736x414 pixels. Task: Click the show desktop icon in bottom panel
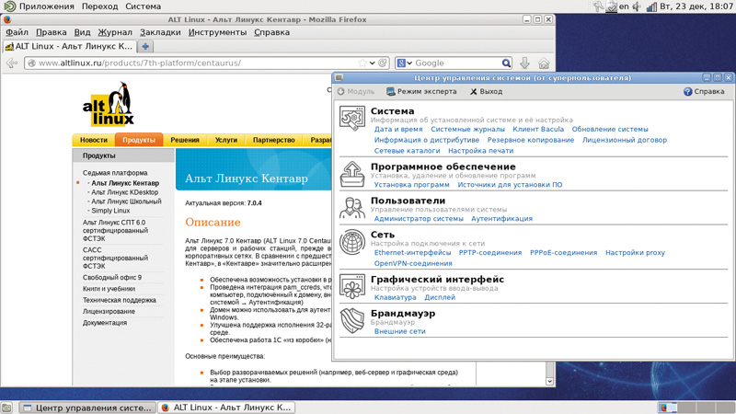[x=6, y=408]
